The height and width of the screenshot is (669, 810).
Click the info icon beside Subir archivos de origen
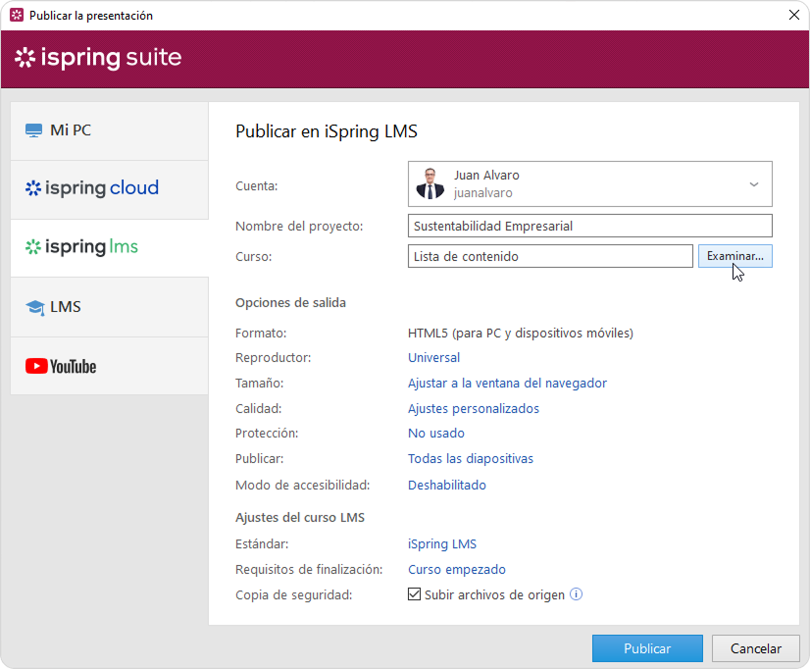coord(577,594)
